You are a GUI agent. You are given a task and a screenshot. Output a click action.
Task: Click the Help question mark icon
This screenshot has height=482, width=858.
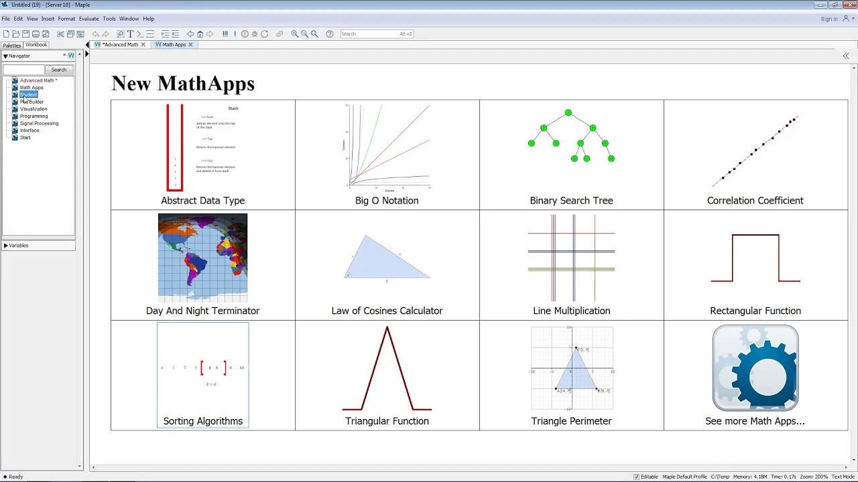329,33
